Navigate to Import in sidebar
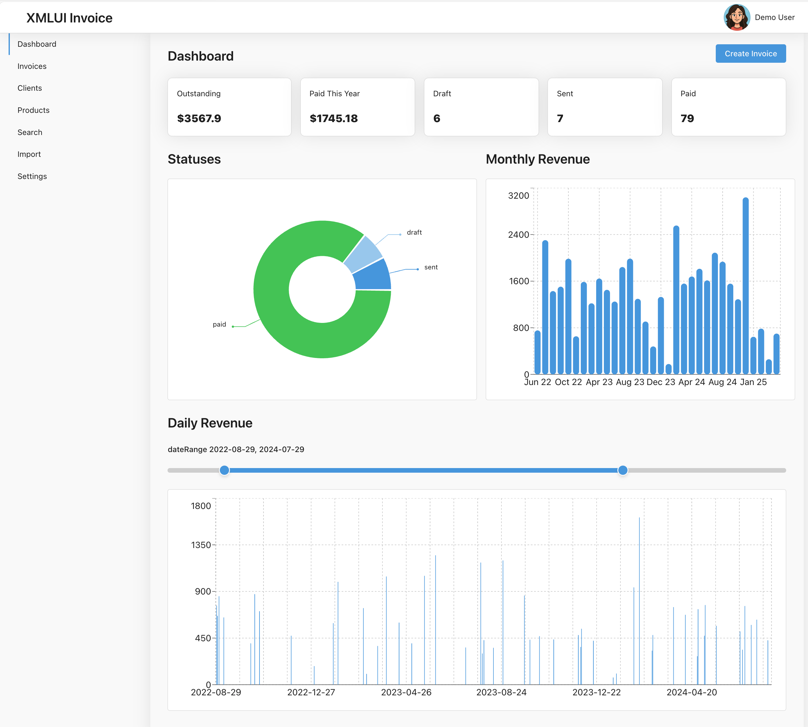 point(29,154)
